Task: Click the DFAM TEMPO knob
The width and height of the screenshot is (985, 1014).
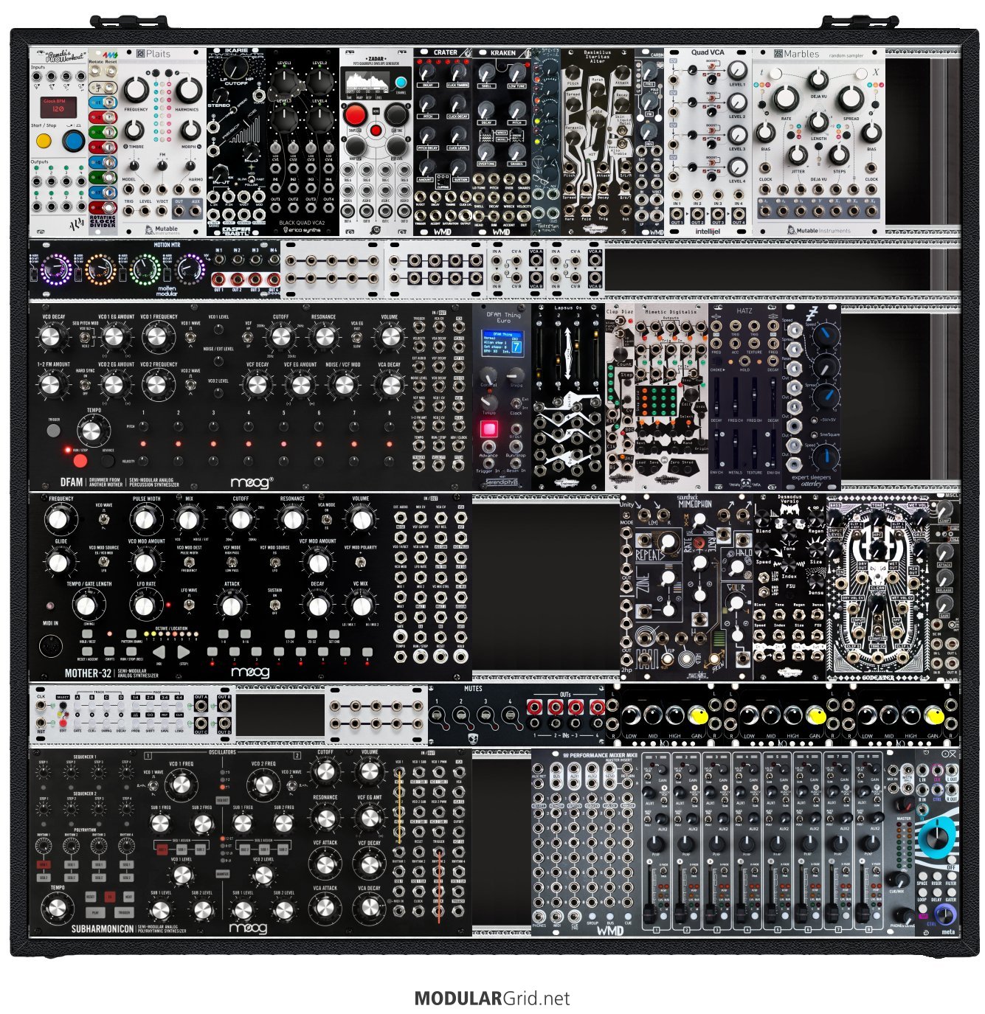Action: 91,431
